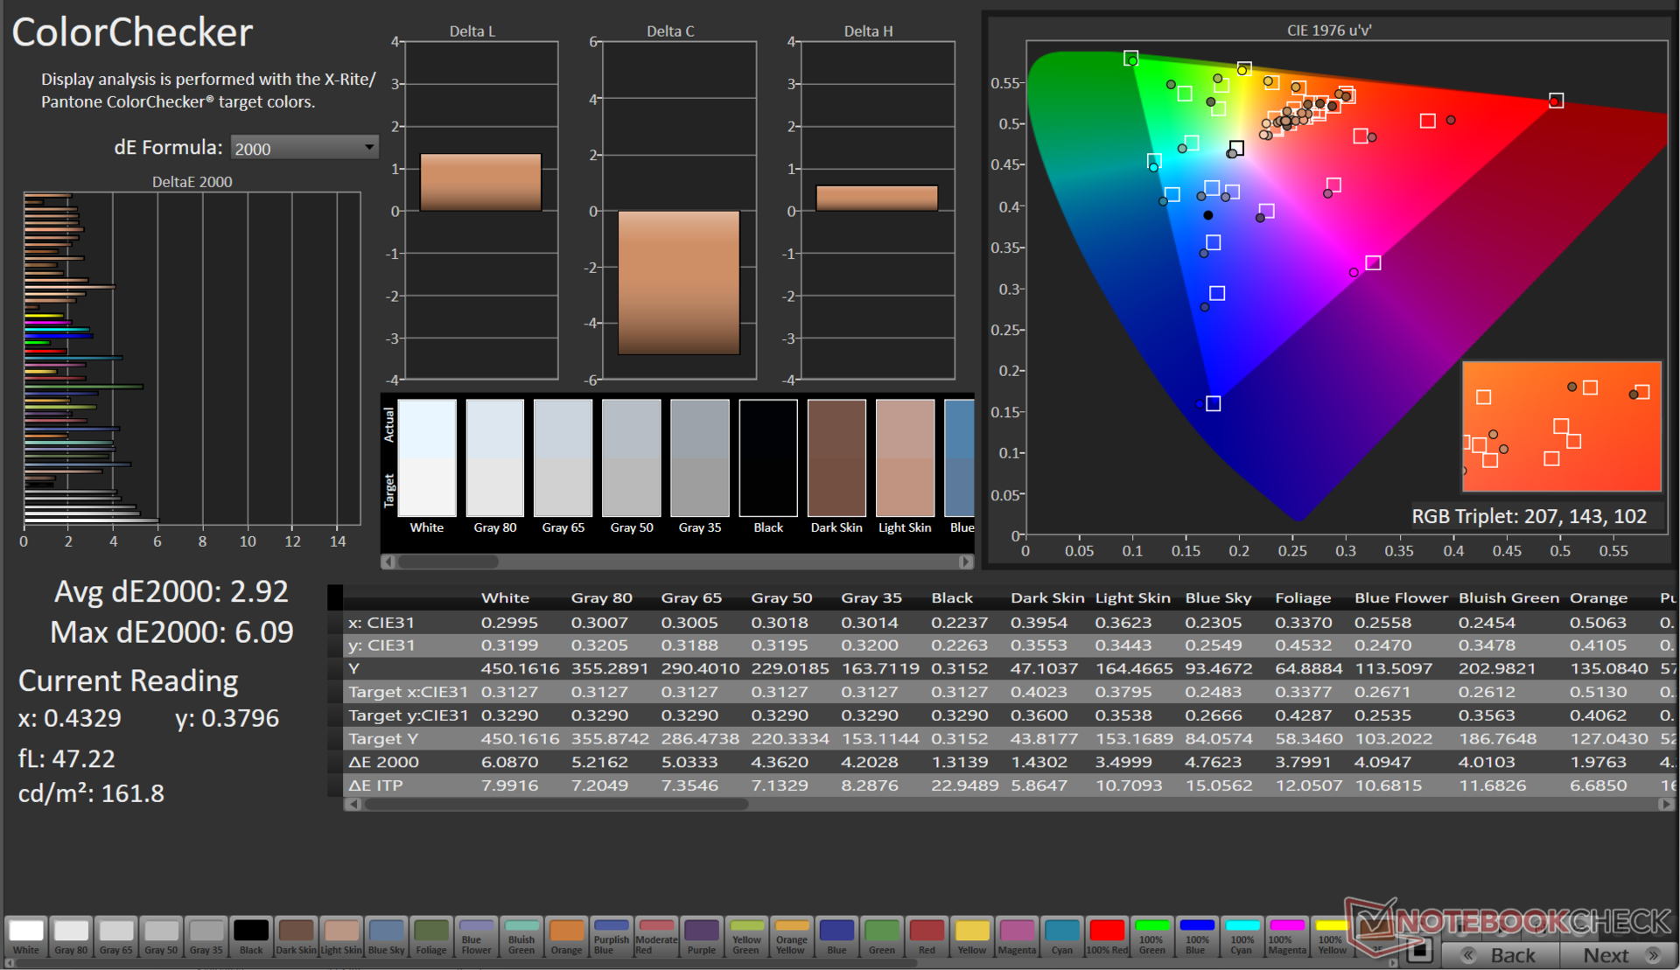Select the Magenta color patch

1017,937
